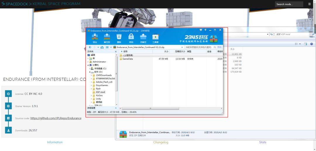The width and height of the screenshot is (316, 151).
Task: Open the GitHub JPLRepo/Endurance source link
Action: [56, 118]
